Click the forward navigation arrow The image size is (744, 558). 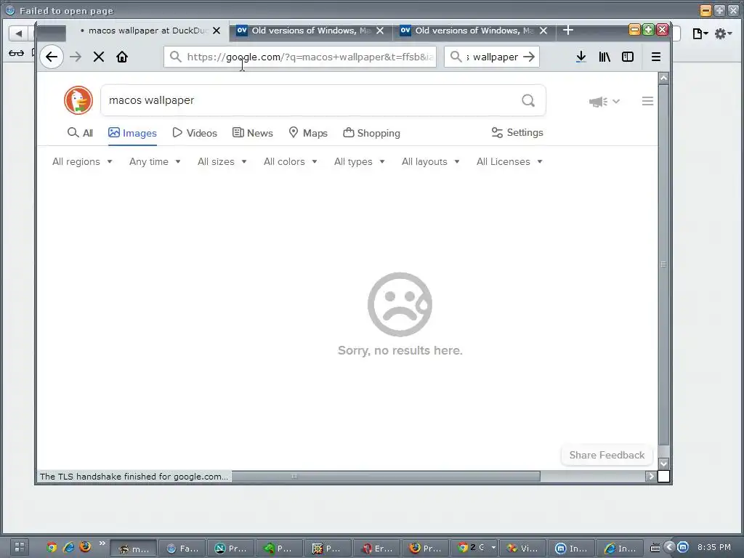pos(76,57)
